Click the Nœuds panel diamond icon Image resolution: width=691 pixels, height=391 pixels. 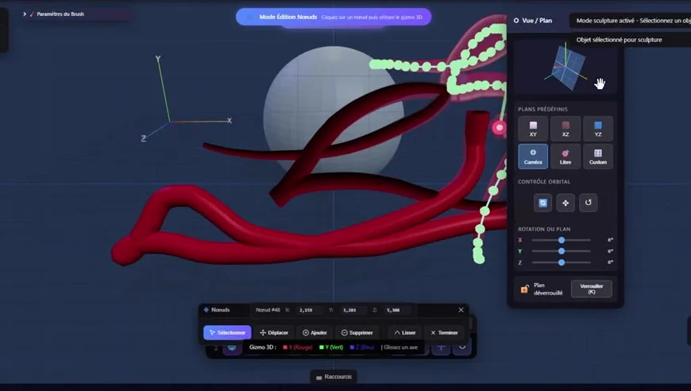coord(207,310)
